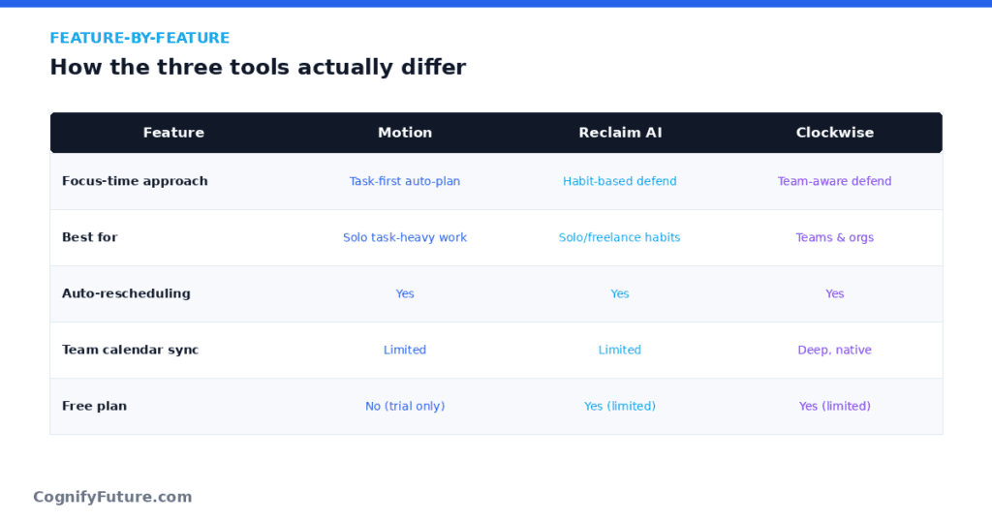Click the Task-first auto-plan cell
992x521 pixels.
pos(405,181)
